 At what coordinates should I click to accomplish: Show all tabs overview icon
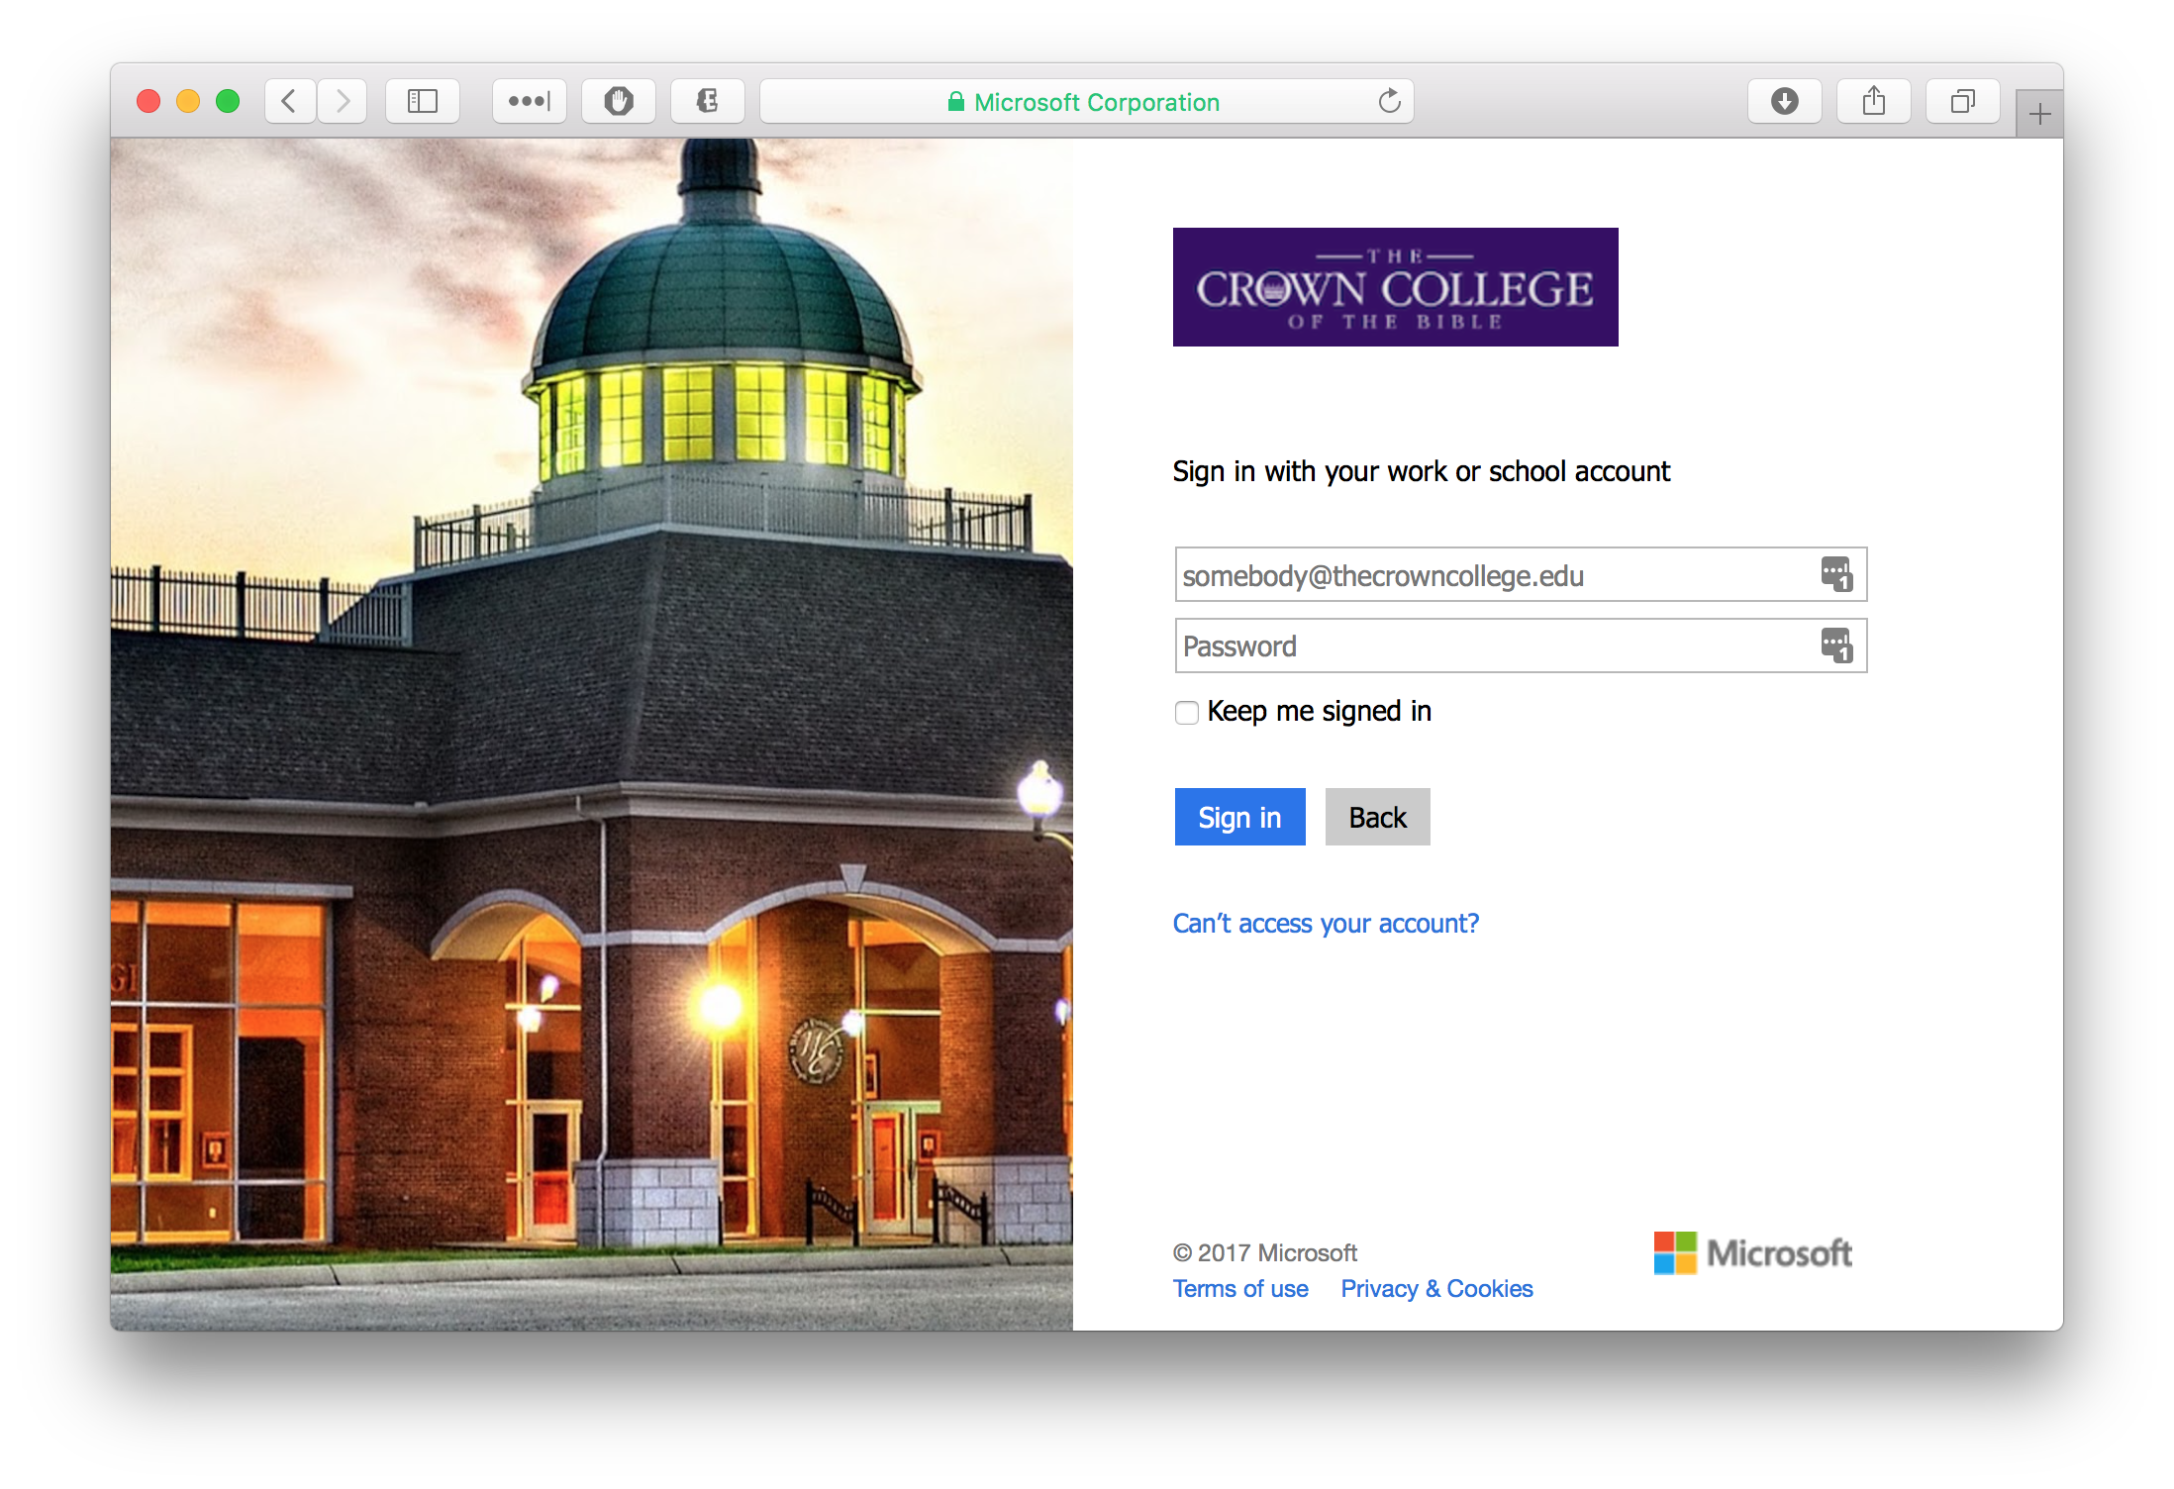[x=1962, y=101]
